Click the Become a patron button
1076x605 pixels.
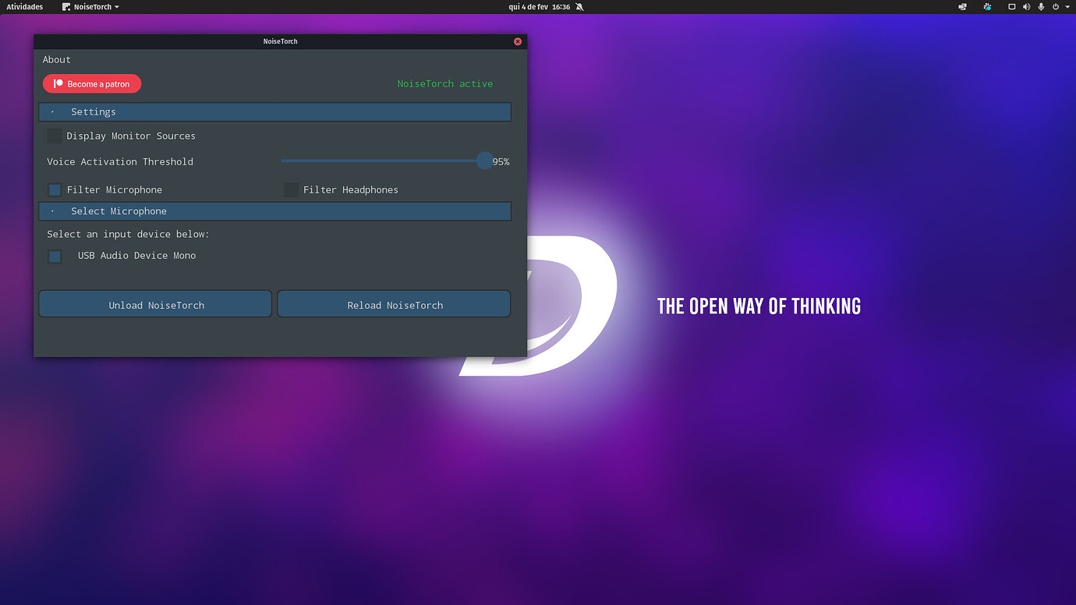click(92, 84)
